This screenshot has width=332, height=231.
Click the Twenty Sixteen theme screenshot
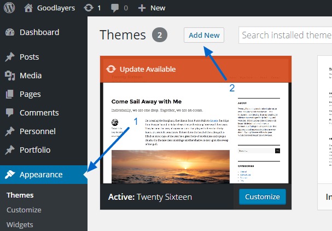(x=195, y=131)
